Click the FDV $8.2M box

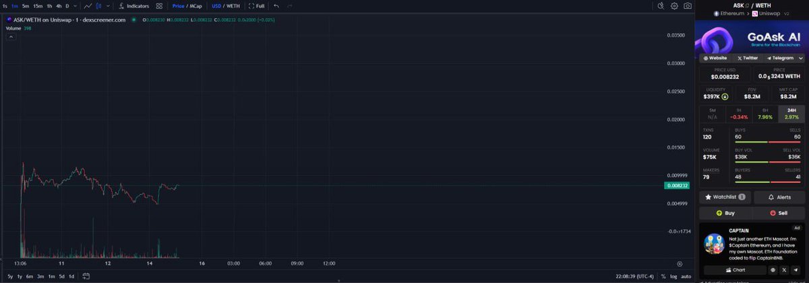(x=752, y=94)
